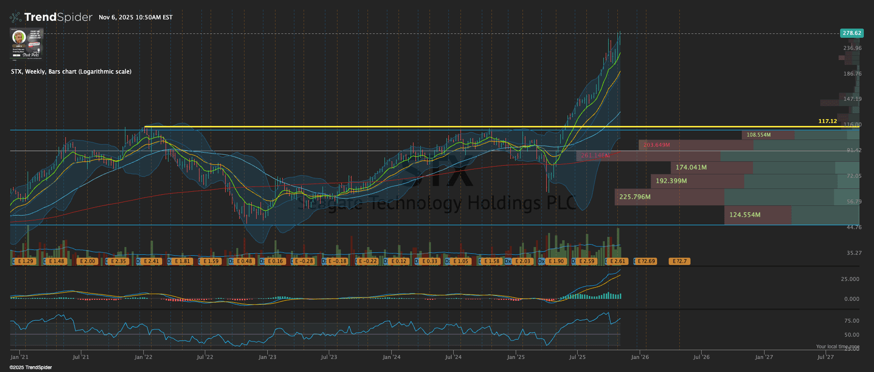The height and width of the screenshot is (372, 874).
Task: Click the Dx dividend marker beside E 2.03
Action: 508,261
